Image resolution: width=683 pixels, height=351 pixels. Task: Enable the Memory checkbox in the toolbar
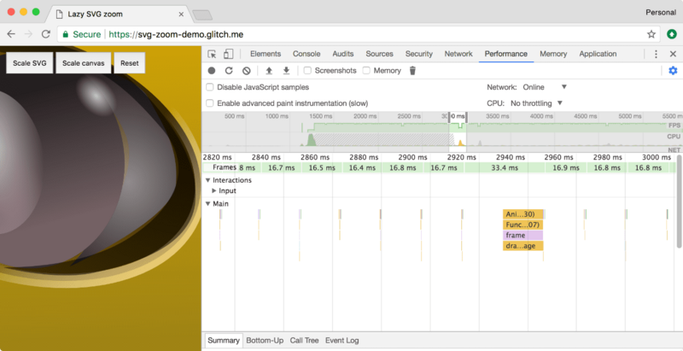[366, 71]
